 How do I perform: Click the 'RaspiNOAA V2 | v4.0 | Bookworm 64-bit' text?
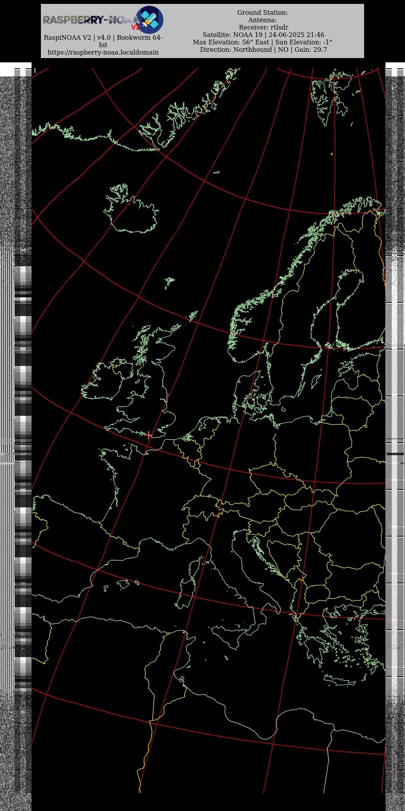(103, 41)
